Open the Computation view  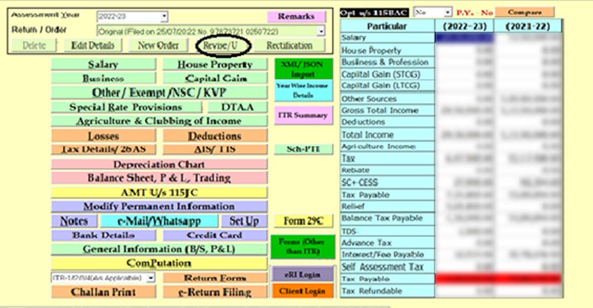tap(159, 263)
